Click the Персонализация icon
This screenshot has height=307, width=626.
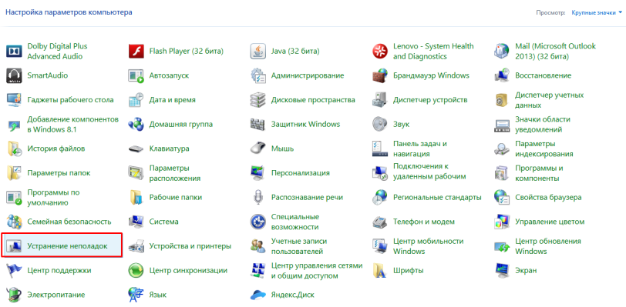(x=258, y=172)
